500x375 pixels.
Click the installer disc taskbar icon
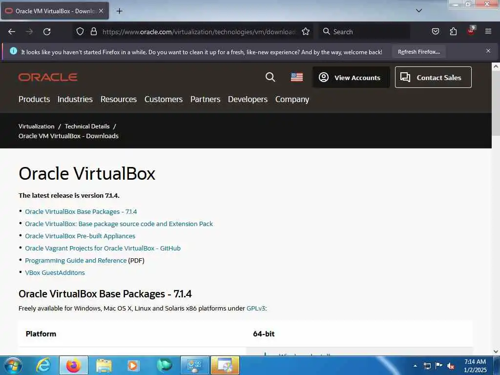225,365
